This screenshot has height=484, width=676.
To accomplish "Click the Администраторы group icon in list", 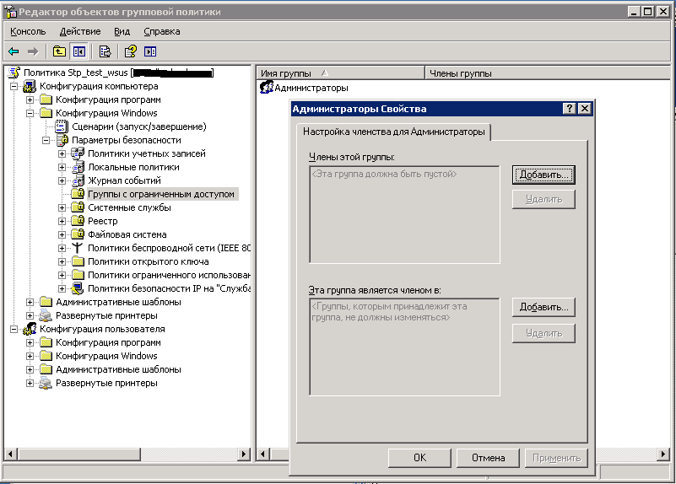I will (267, 88).
